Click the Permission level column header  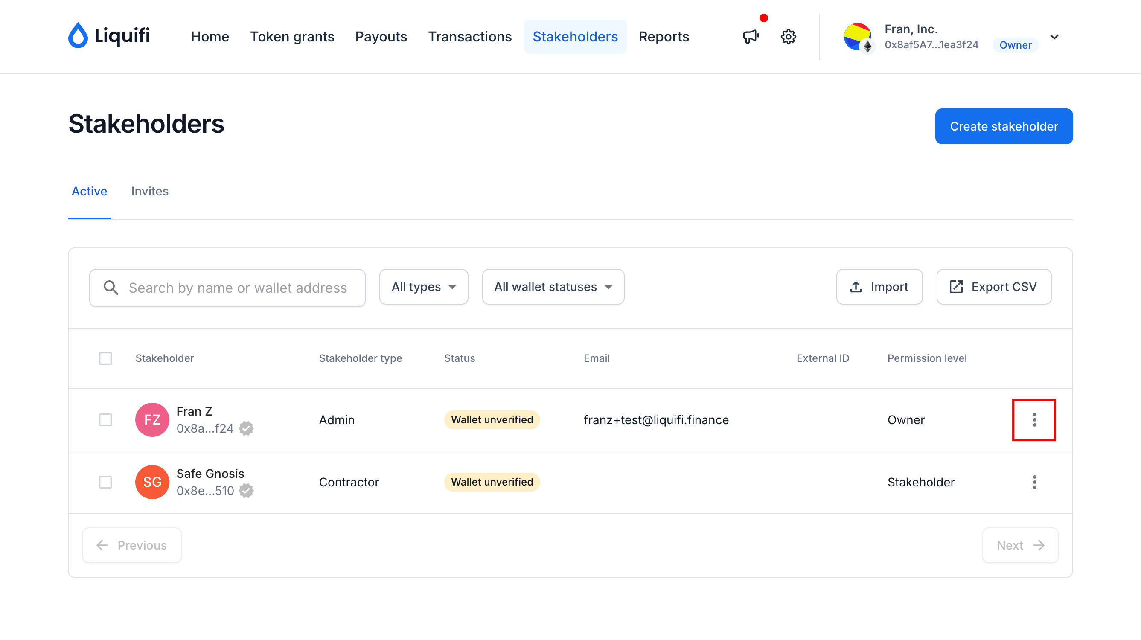(927, 358)
